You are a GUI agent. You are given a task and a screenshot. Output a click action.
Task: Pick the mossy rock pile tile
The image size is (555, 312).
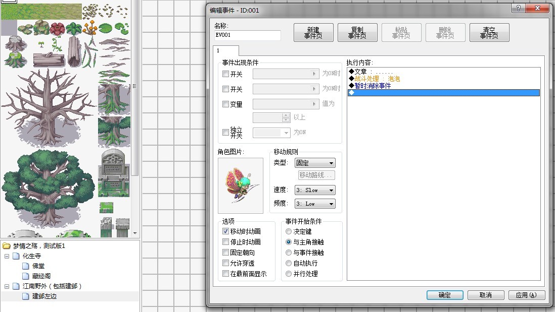[41, 28]
